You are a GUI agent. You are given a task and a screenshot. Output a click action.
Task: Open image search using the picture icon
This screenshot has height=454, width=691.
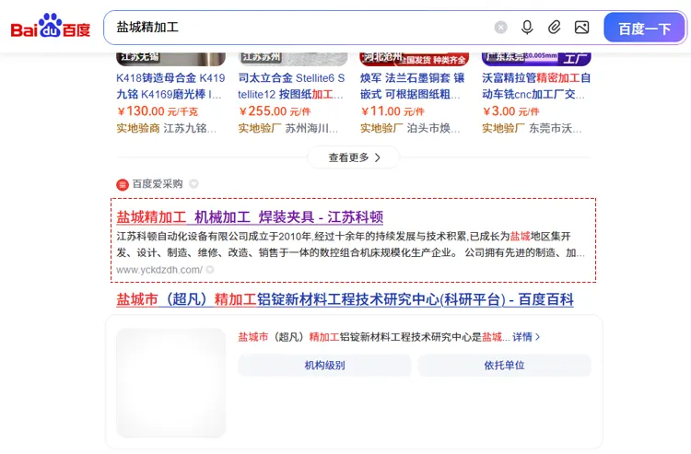point(581,28)
